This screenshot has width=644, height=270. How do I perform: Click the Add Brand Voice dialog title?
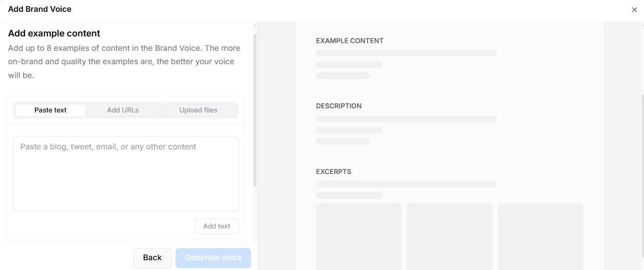point(40,9)
